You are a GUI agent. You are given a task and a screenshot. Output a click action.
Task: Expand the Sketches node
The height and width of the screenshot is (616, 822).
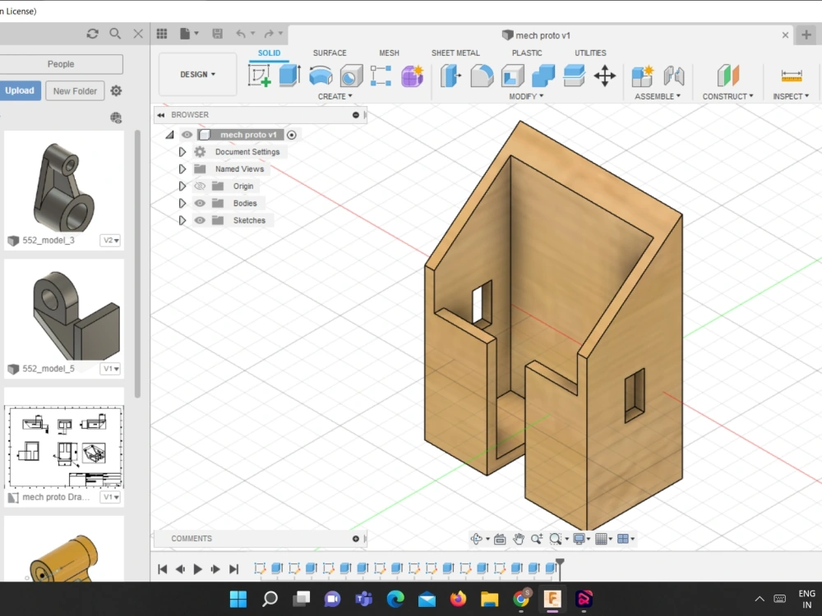pyautogui.click(x=182, y=220)
